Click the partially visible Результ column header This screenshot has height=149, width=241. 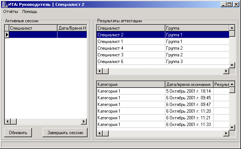coord(221,85)
